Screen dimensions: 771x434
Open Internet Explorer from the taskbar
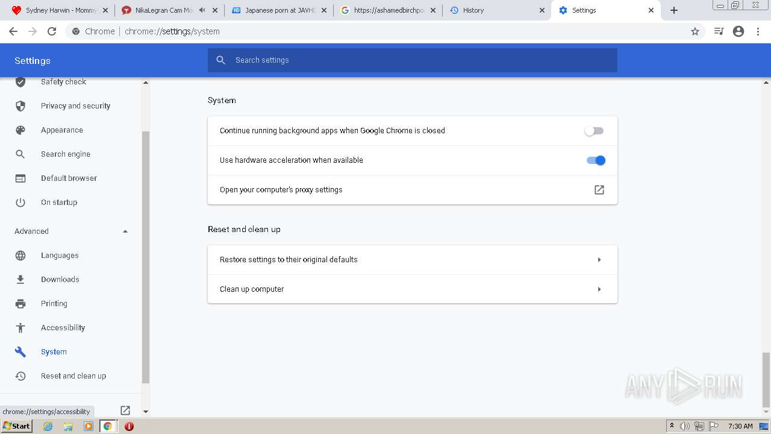(x=48, y=426)
